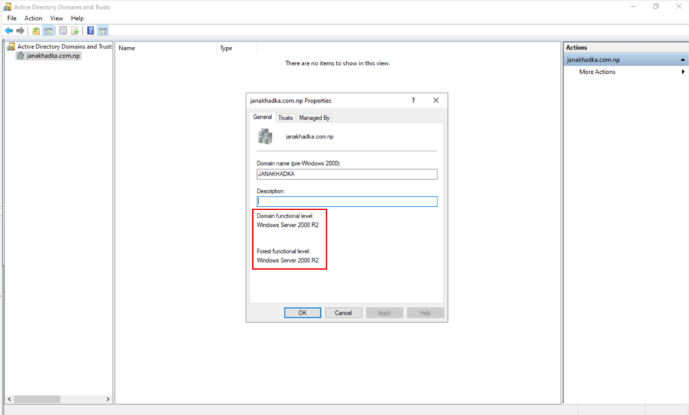Click the left arrow of tree horizontal scrollbar
The width and height of the screenshot is (689, 415).
click(x=9, y=399)
